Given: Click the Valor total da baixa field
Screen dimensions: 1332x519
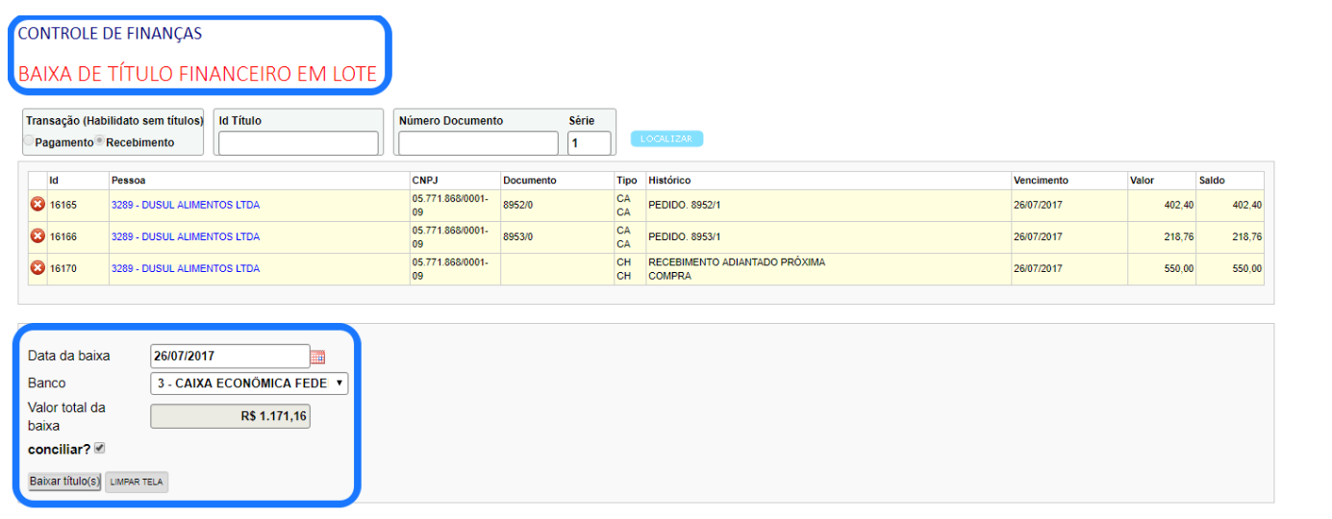Looking at the screenshot, I should point(230,416).
